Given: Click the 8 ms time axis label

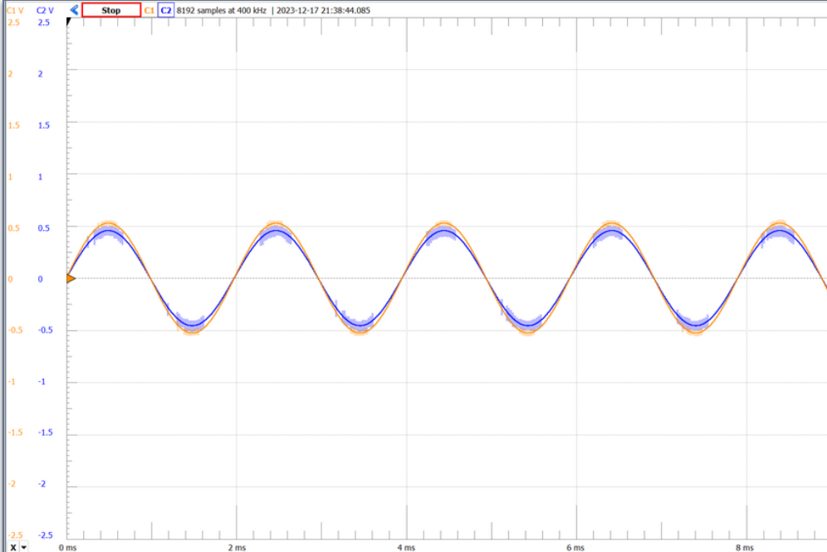Looking at the screenshot, I should tap(746, 547).
